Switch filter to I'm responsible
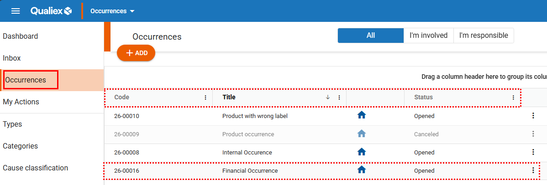Screen dimensions: 547x185 [x=484, y=36]
